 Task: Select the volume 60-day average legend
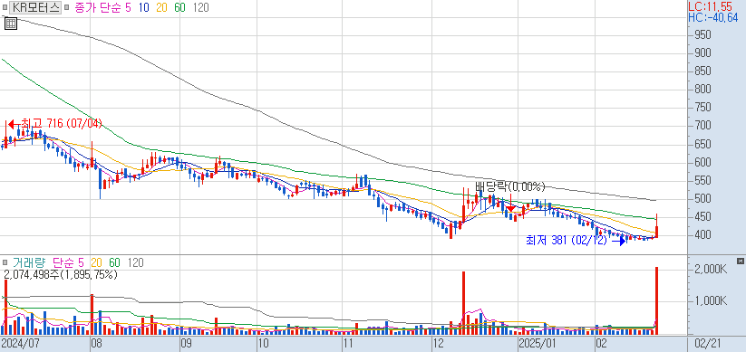click(114, 262)
